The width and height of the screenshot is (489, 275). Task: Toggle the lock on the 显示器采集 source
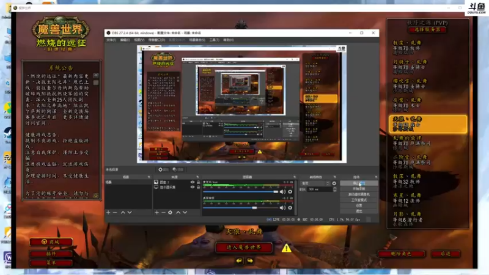coord(198,187)
